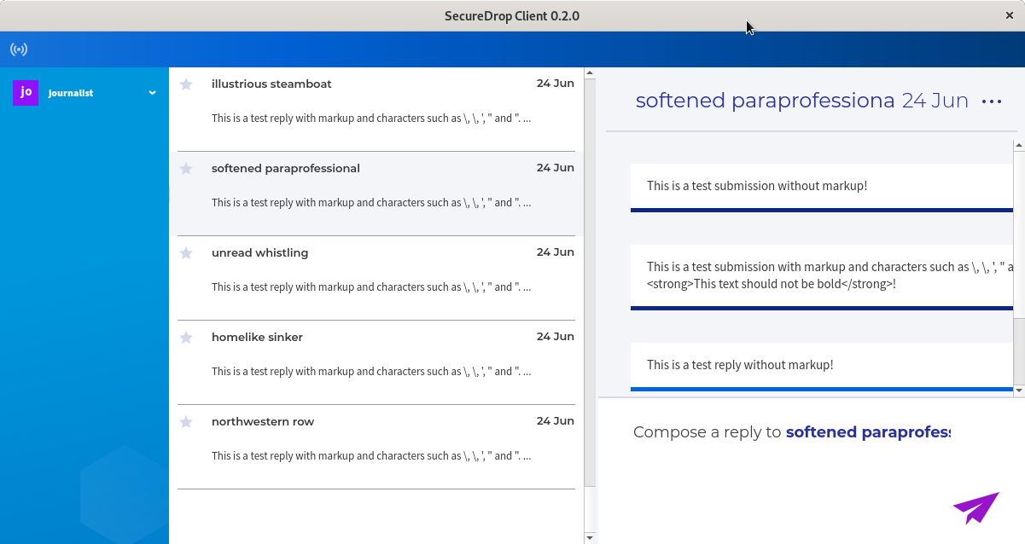Star the illustrious steamboat source
The height and width of the screenshot is (544, 1025).
pos(186,84)
